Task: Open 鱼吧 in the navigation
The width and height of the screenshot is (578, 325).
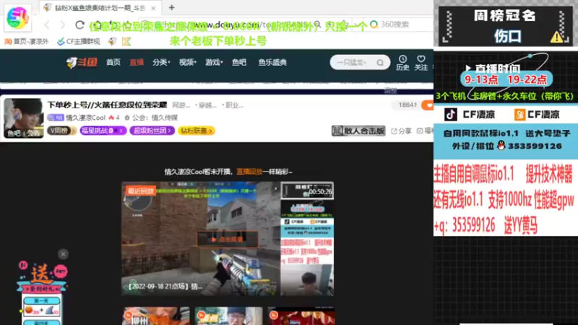Action: [x=239, y=62]
